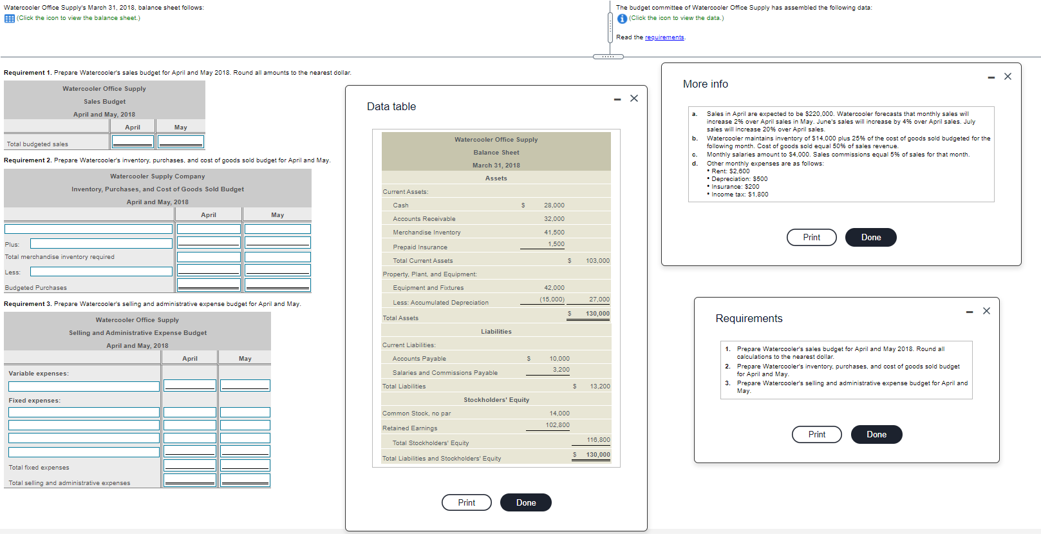1041x534 pixels.
Task: Close the More info dialog
Action: coord(1008,77)
